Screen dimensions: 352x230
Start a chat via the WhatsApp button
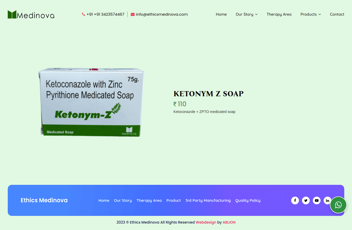pos(338,205)
